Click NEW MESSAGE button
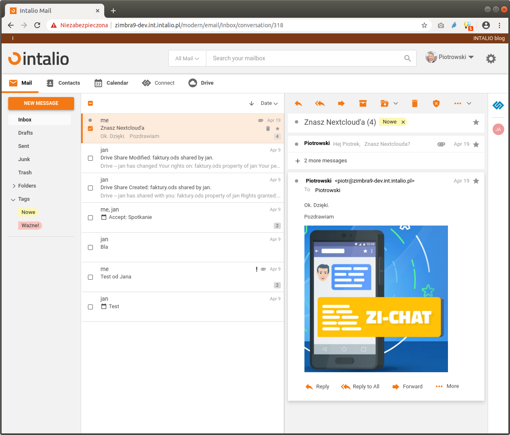This screenshot has width=510, height=435. point(41,103)
